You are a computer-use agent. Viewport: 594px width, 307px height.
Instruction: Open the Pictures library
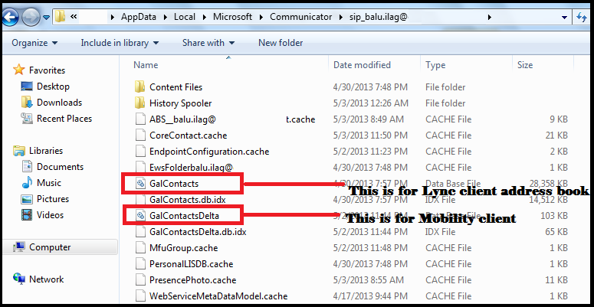53,199
